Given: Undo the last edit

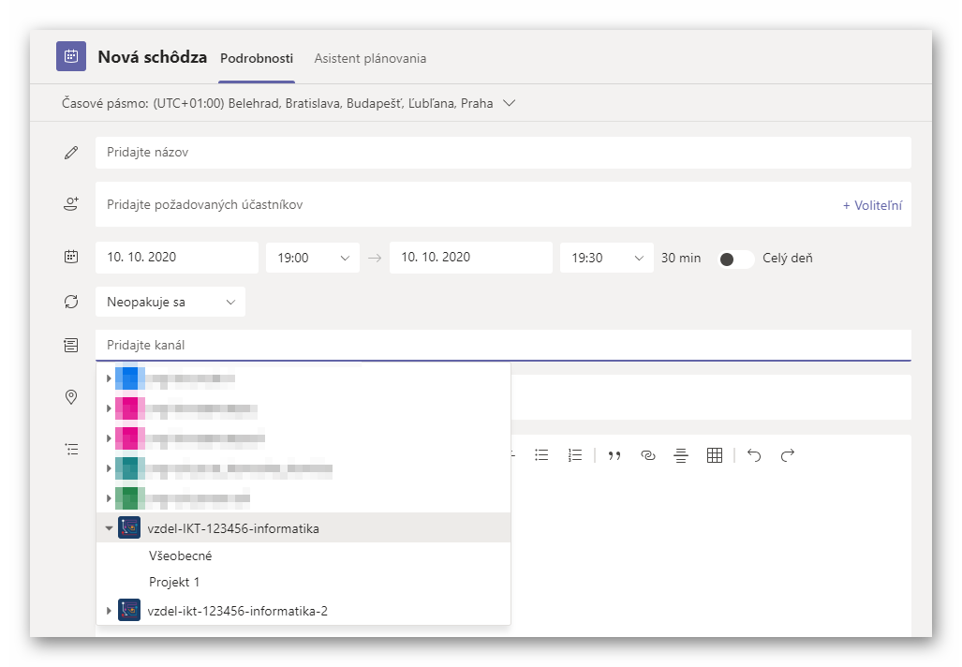Looking at the screenshot, I should click(754, 455).
